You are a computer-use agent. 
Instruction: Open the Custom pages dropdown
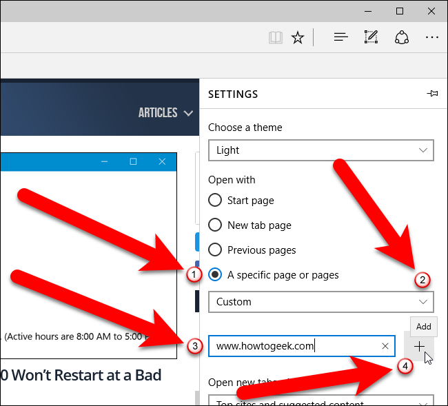321,302
